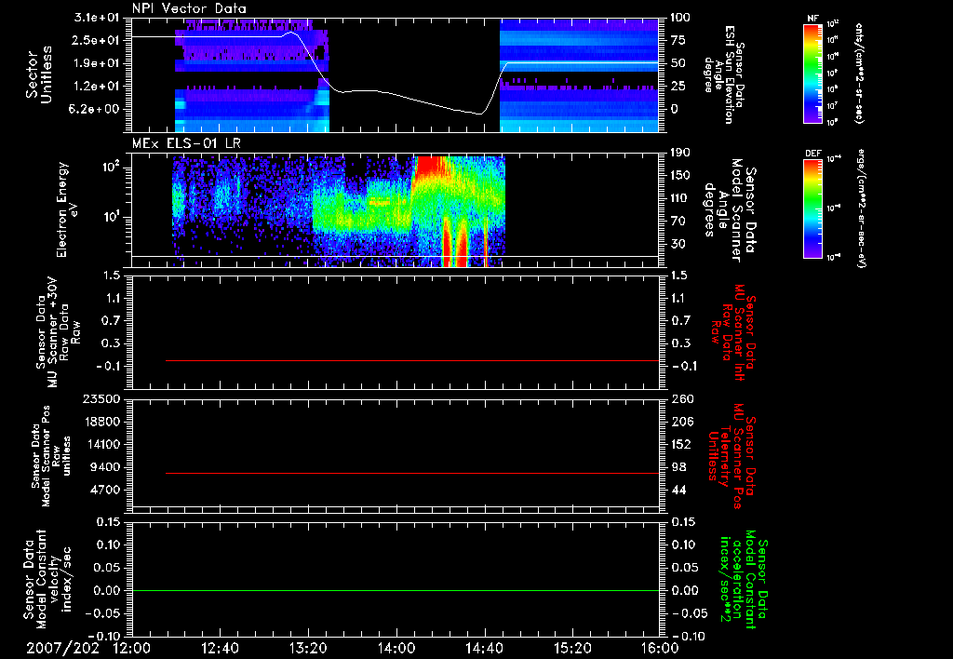Click the 206 telemetry axis tick
Screen dimensions: 953x659
[680, 422]
